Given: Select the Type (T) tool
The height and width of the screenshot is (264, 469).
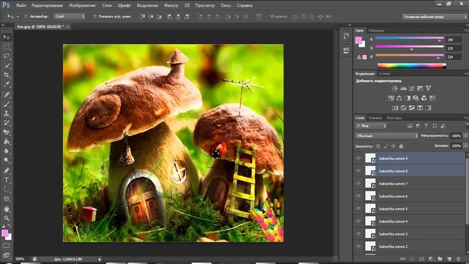Looking at the screenshot, I should click(x=6, y=180).
